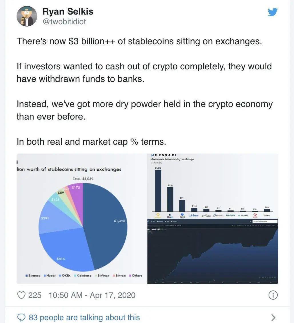Click the search field in dark chart
The image size is (294, 323).
click(x=265, y=221)
